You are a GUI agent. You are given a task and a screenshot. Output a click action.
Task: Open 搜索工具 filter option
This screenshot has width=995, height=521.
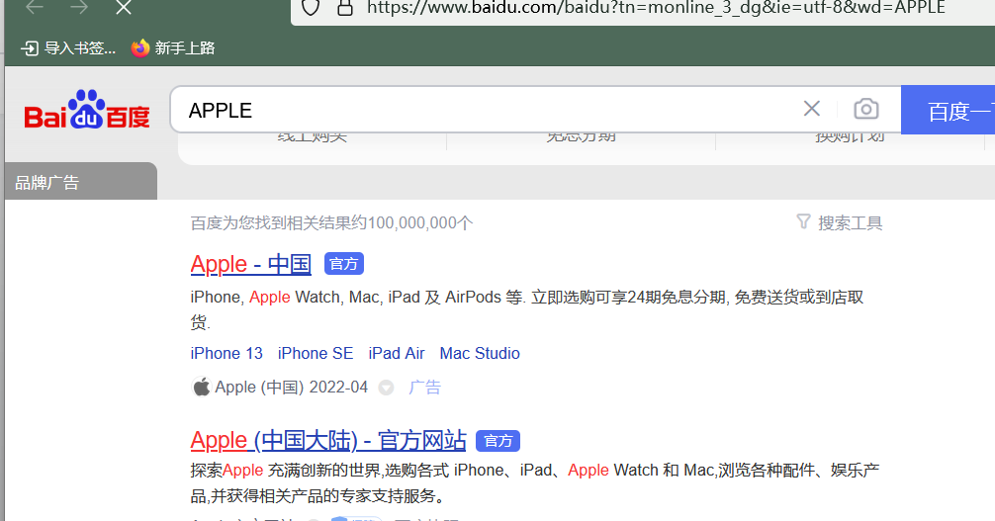(x=850, y=222)
